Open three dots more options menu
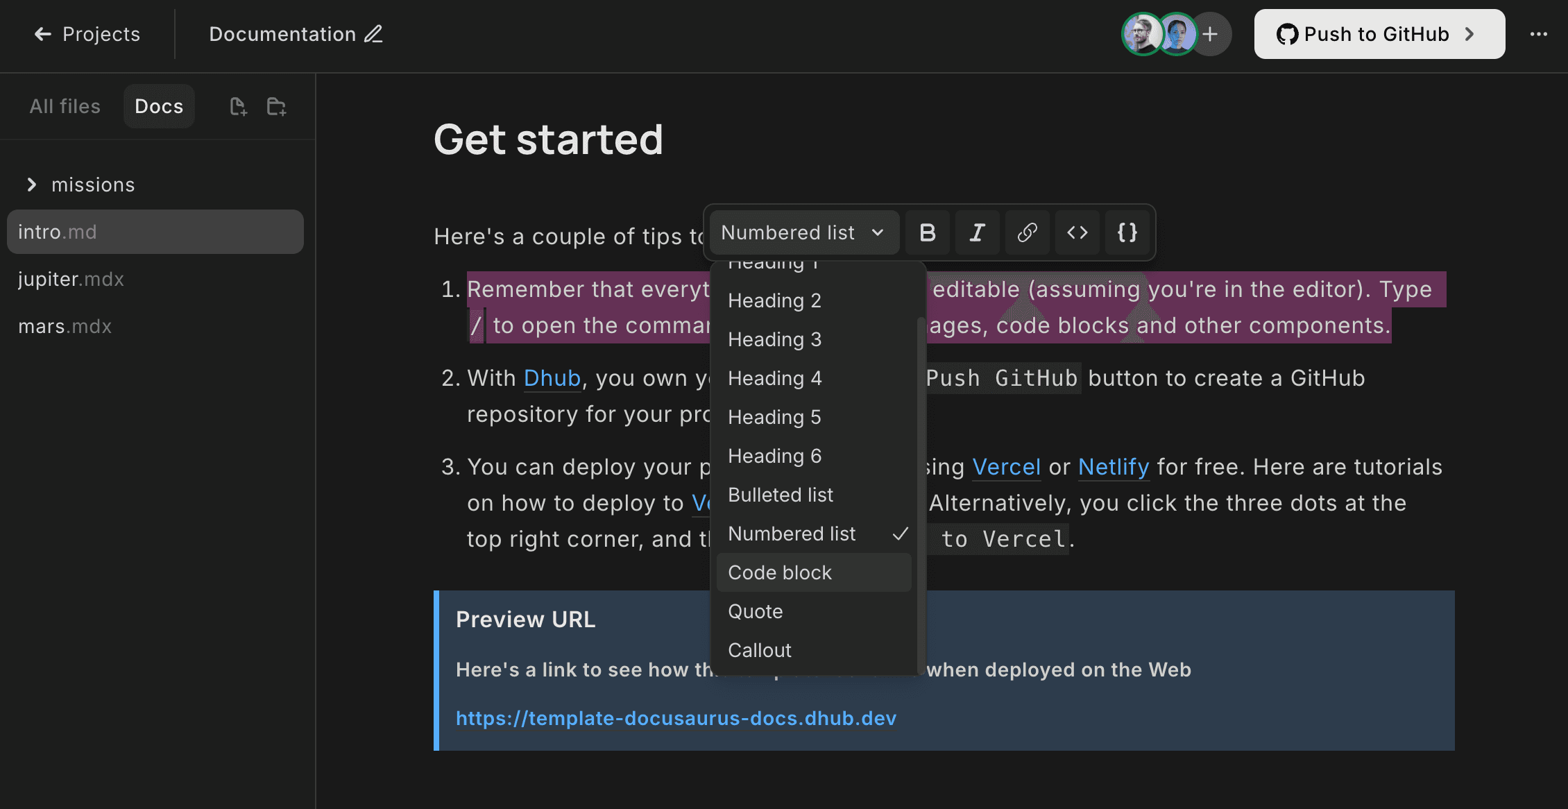 pos(1538,34)
